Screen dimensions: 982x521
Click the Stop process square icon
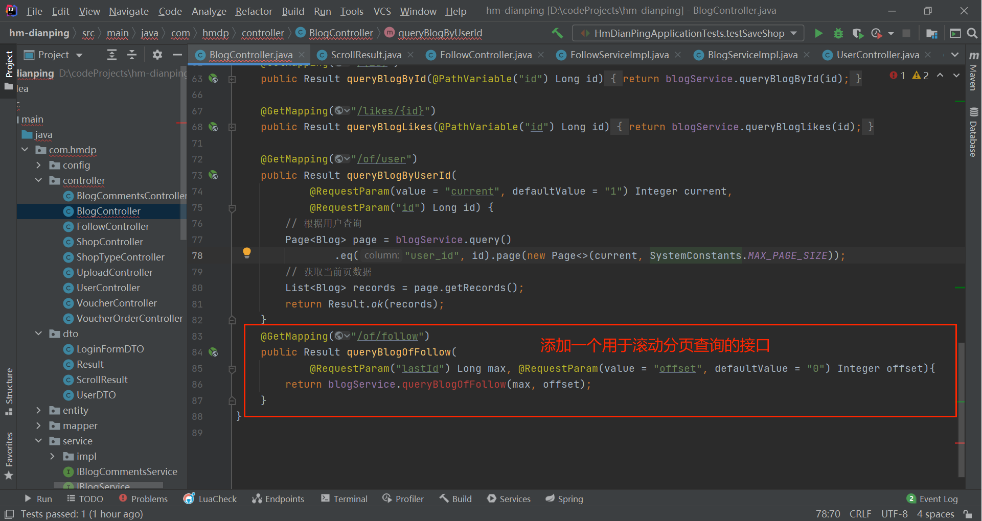[x=906, y=33]
